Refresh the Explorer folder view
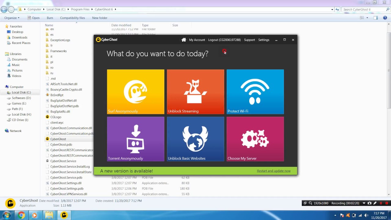The height and width of the screenshot is (220, 391). point(337,9)
